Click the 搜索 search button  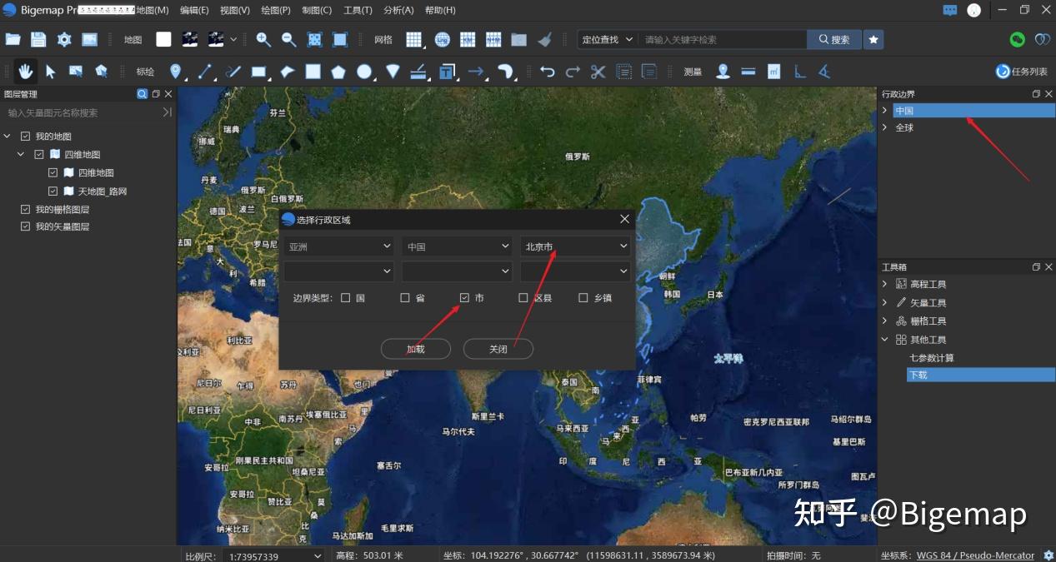tap(833, 39)
